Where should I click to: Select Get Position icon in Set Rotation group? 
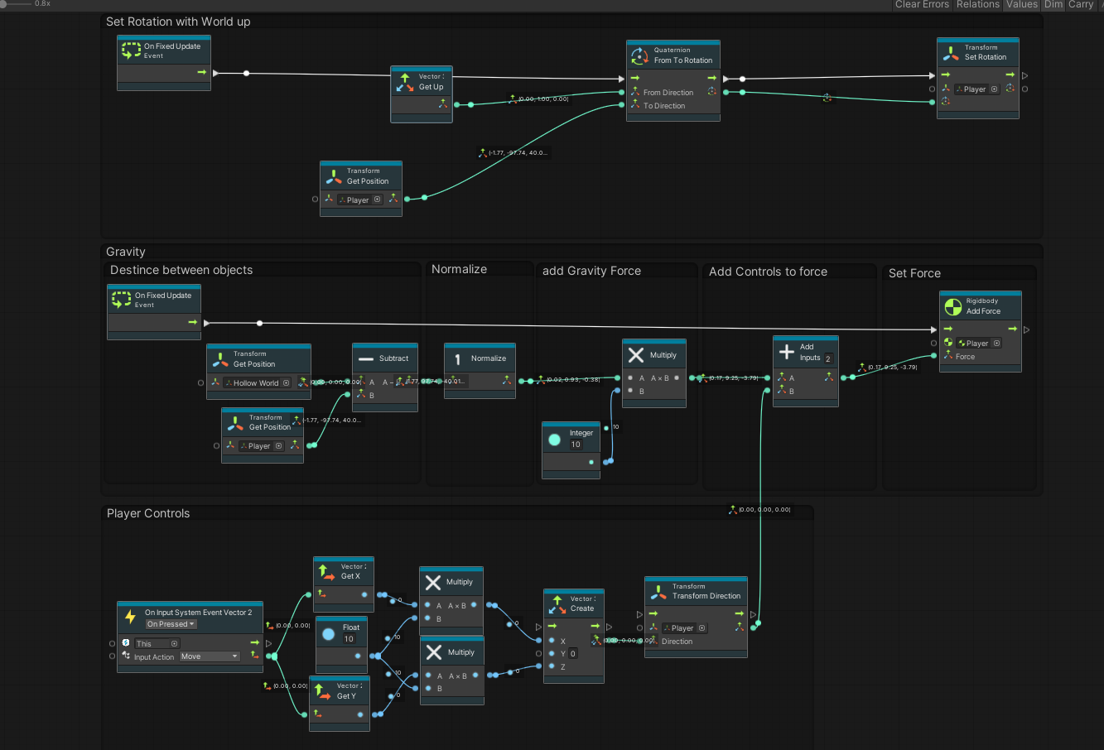point(334,176)
